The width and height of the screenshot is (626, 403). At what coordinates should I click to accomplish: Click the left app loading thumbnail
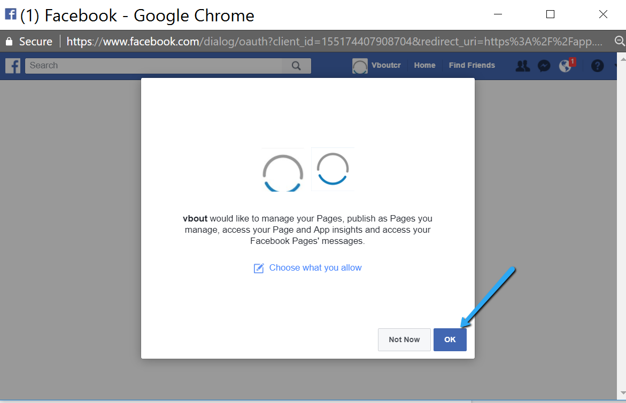[x=283, y=170]
